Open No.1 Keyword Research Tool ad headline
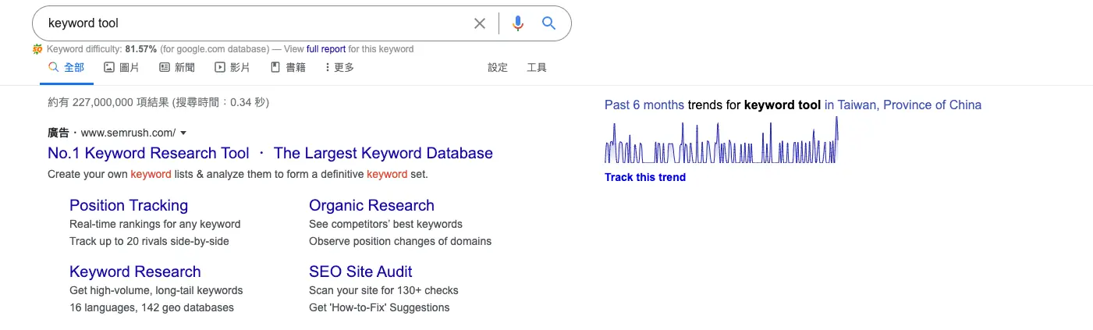The width and height of the screenshot is (1093, 330). click(270, 153)
